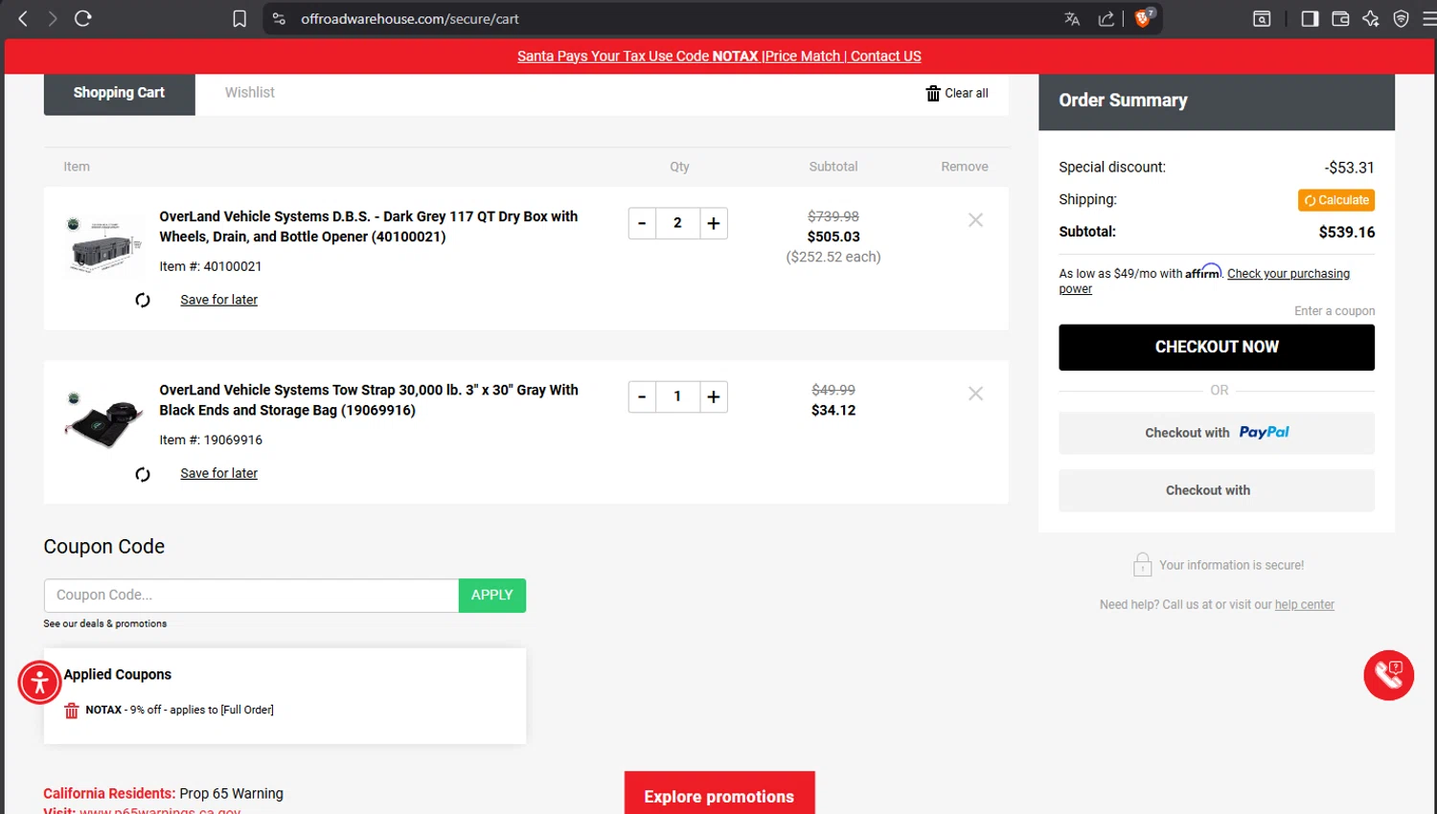The width and height of the screenshot is (1437, 814).
Task: Click the translate page icon
Action: click(1072, 18)
